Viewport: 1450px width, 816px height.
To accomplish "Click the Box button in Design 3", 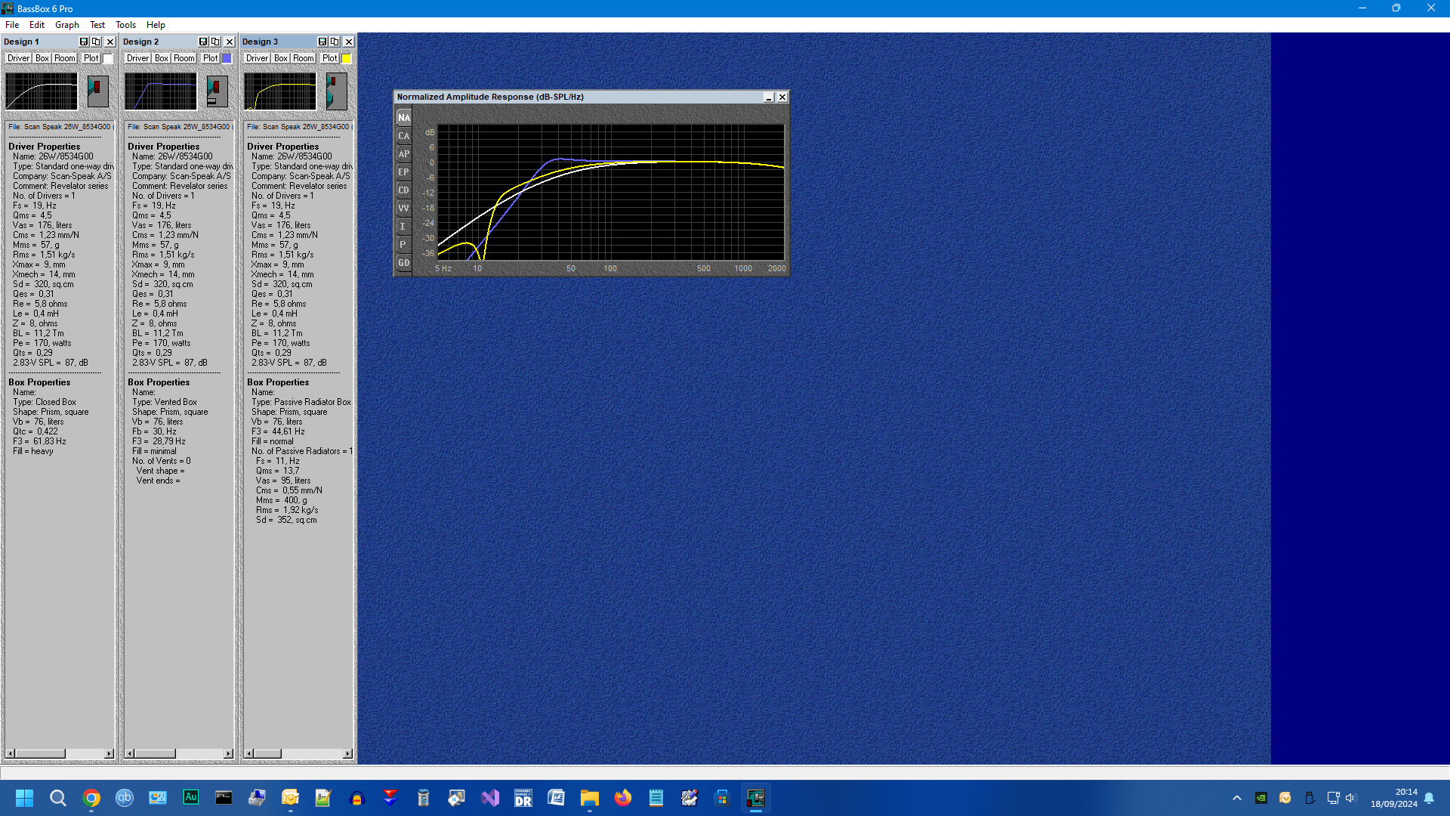I will pyautogui.click(x=281, y=58).
